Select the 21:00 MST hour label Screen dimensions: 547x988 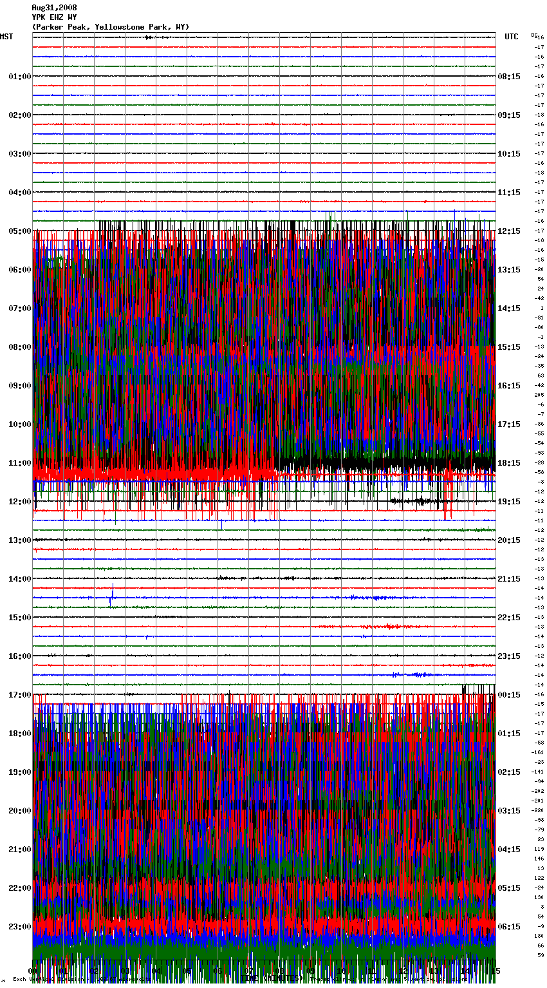coord(19,850)
